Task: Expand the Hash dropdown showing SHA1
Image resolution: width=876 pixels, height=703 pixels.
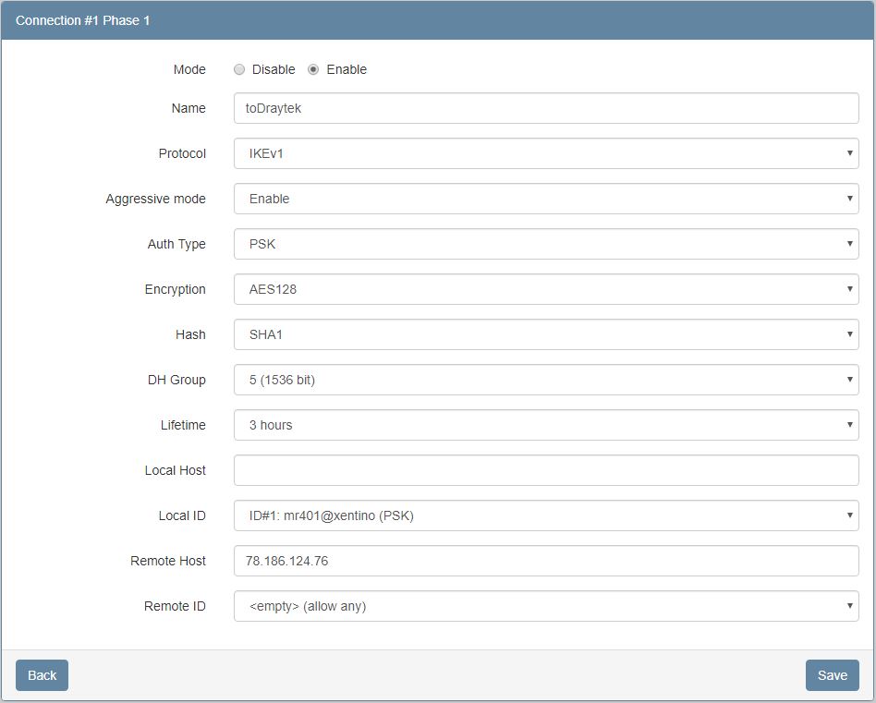Action: pyautogui.click(x=546, y=334)
